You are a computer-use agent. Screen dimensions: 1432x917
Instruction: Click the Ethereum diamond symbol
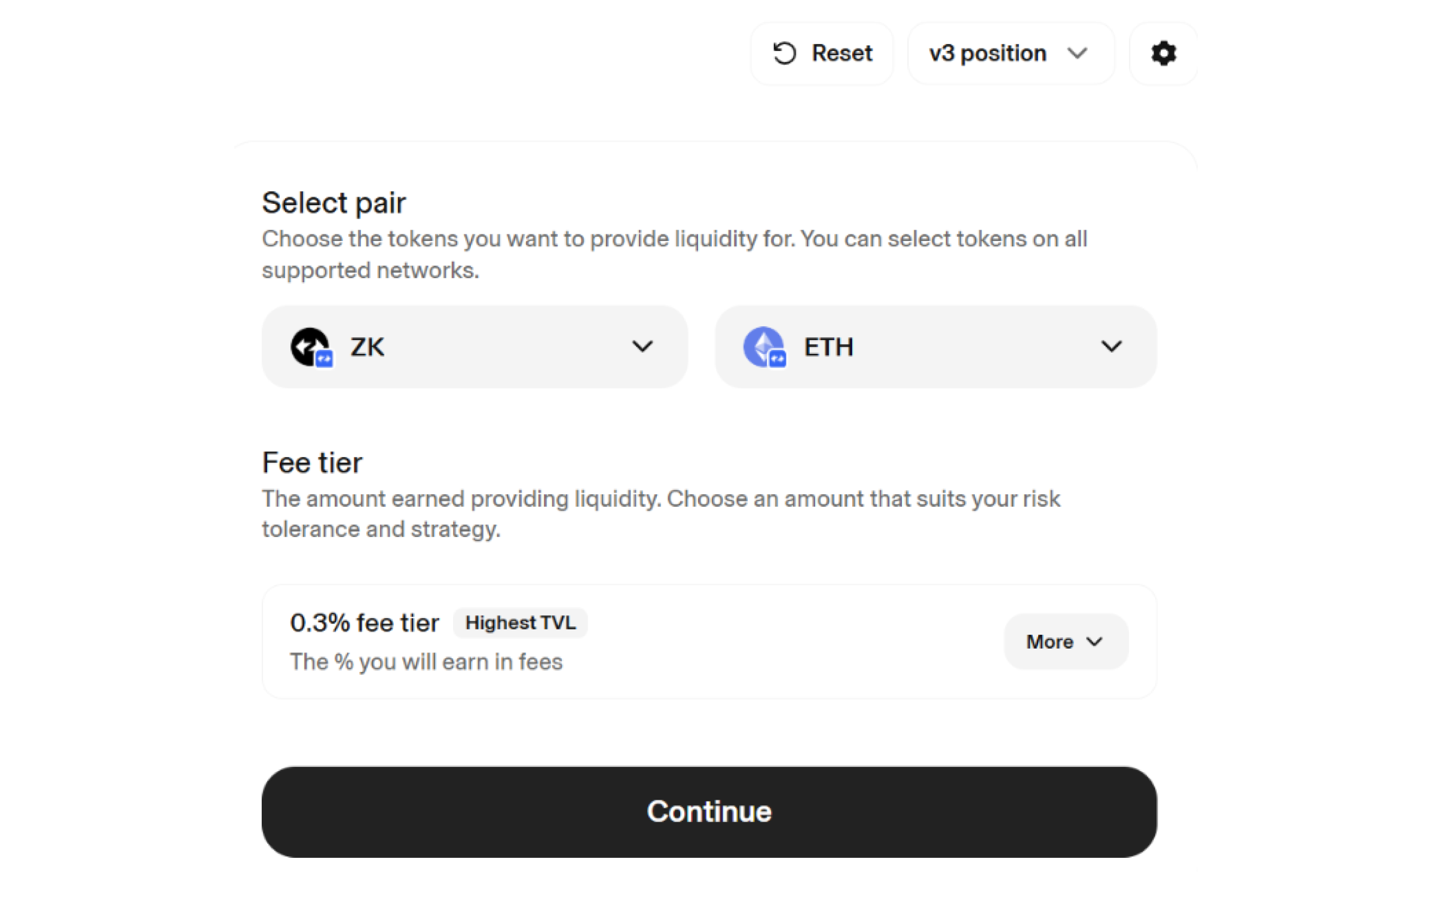(x=764, y=344)
